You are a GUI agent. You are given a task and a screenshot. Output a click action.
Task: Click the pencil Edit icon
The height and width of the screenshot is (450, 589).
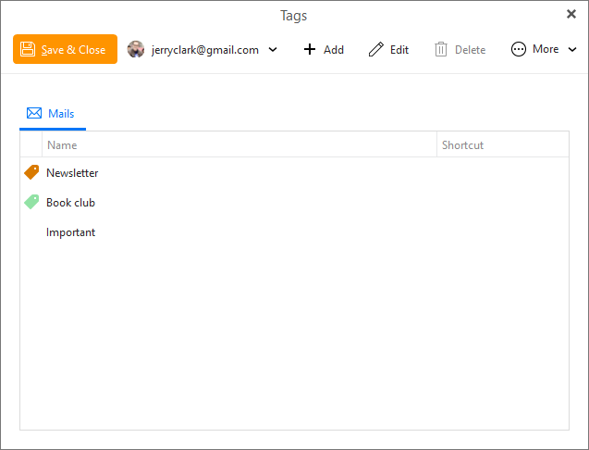(x=376, y=49)
